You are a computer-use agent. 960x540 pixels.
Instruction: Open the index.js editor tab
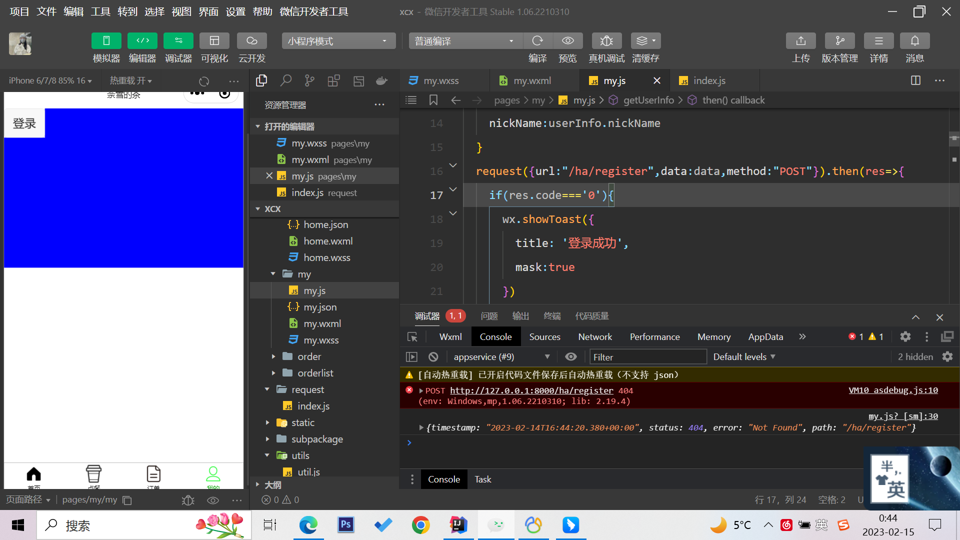point(709,80)
